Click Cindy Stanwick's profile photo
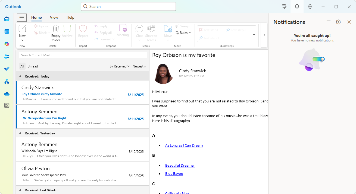356x194 pixels. click(x=163, y=73)
